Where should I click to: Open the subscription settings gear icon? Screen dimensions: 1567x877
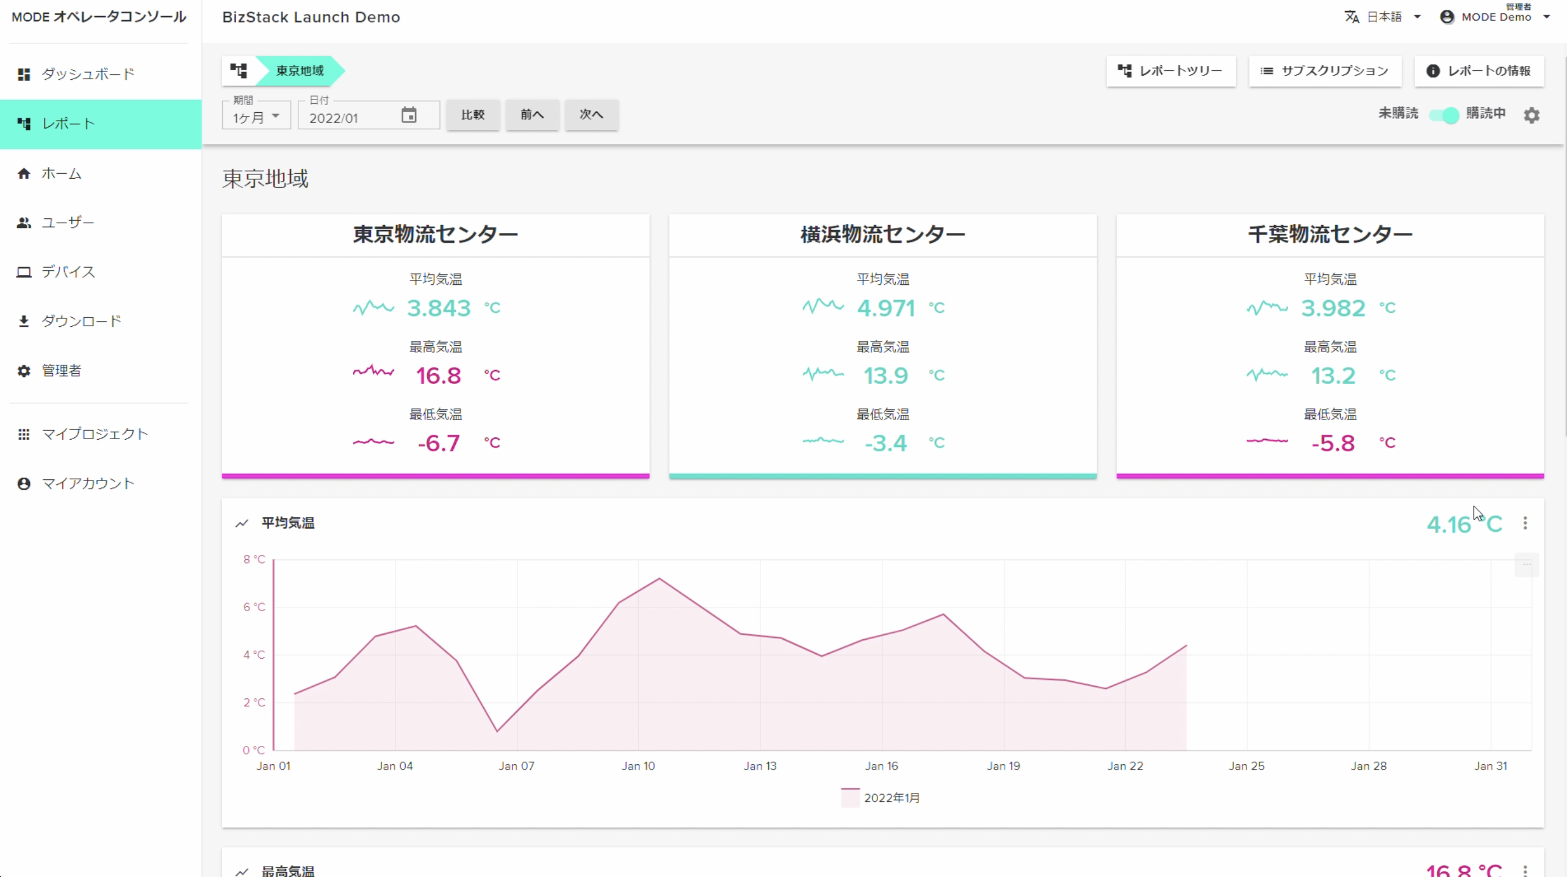tap(1532, 115)
